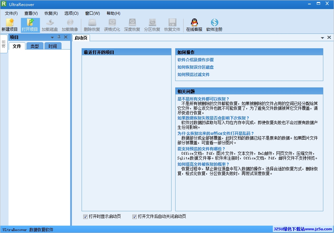Toggle 打开时显示启动页 checkbox
Image resolution: width=334 pixels, height=233 pixels.
click(85, 217)
